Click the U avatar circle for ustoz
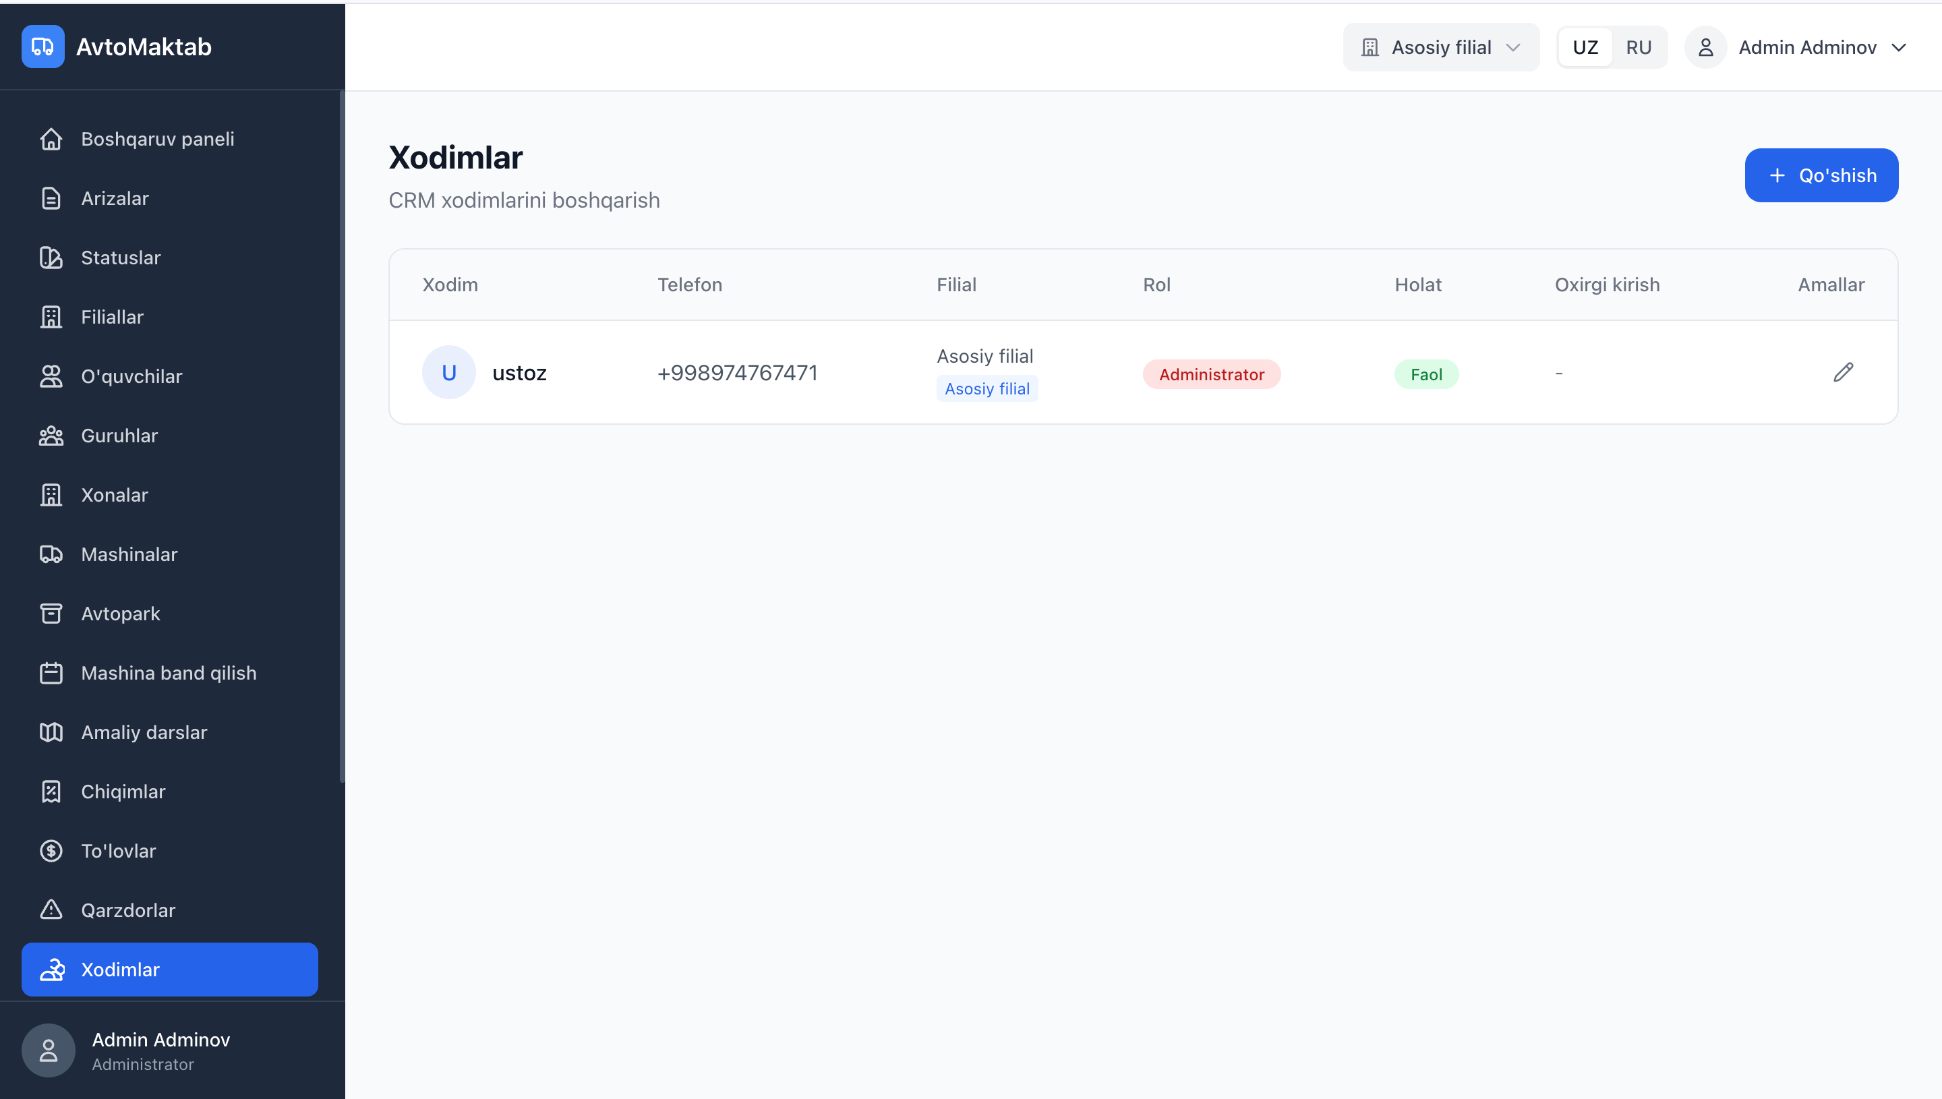Image resolution: width=1942 pixels, height=1099 pixels. (x=448, y=372)
